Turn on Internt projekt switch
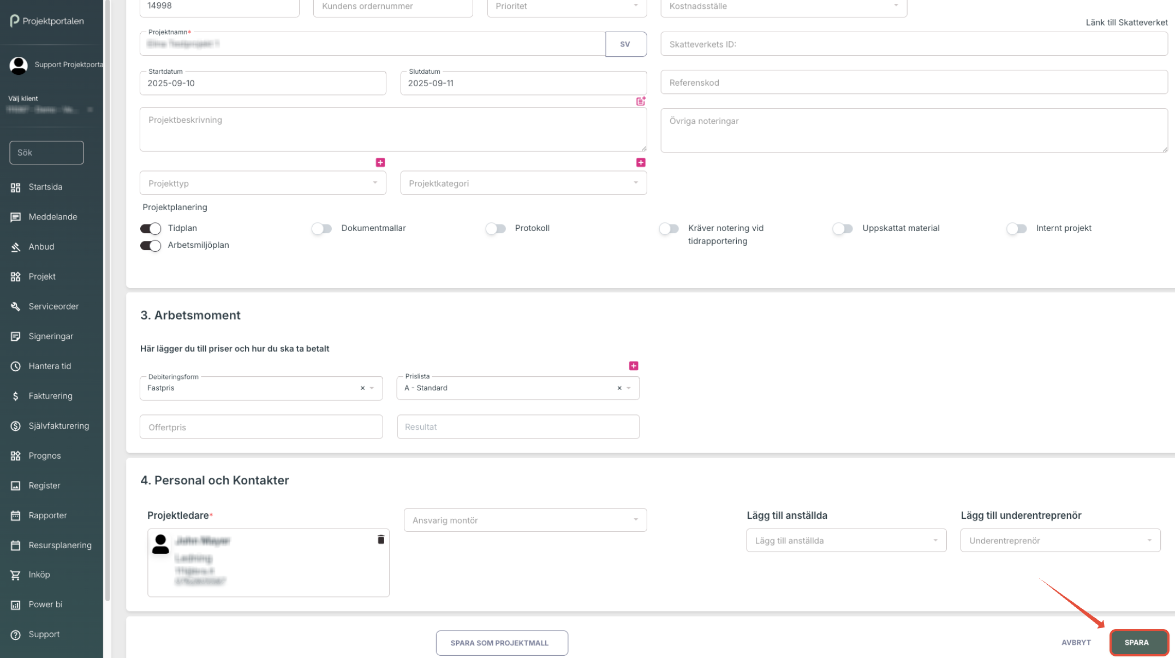Screen dimensions: 1175x658 1016,228
